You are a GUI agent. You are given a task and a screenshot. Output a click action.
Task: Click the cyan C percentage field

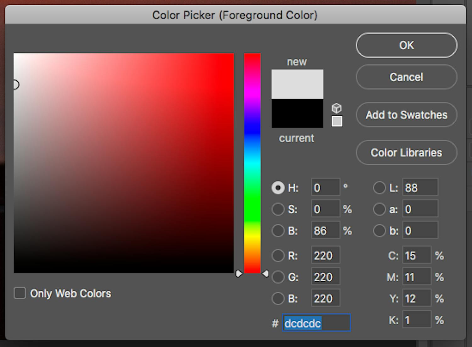[417, 256]
